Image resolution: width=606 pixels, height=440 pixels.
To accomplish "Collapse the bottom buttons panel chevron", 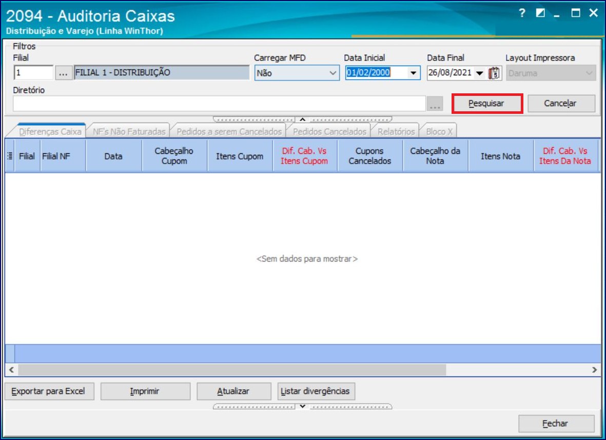I will coord(303,406).
